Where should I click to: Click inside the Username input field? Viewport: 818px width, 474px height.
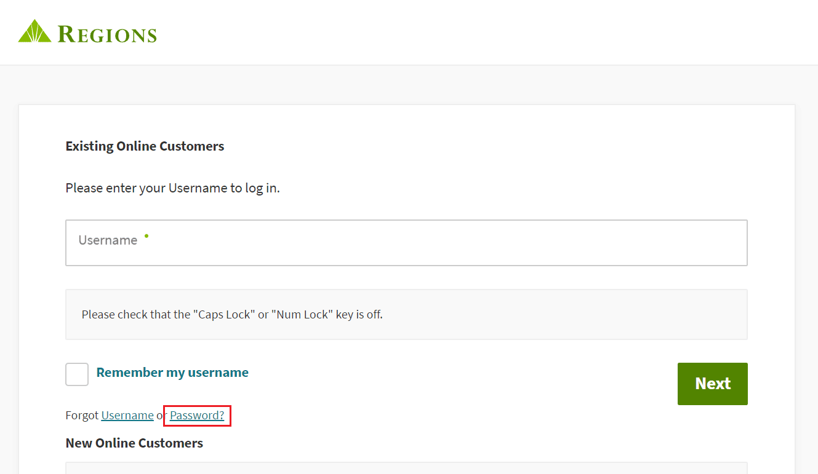[406, 242]
